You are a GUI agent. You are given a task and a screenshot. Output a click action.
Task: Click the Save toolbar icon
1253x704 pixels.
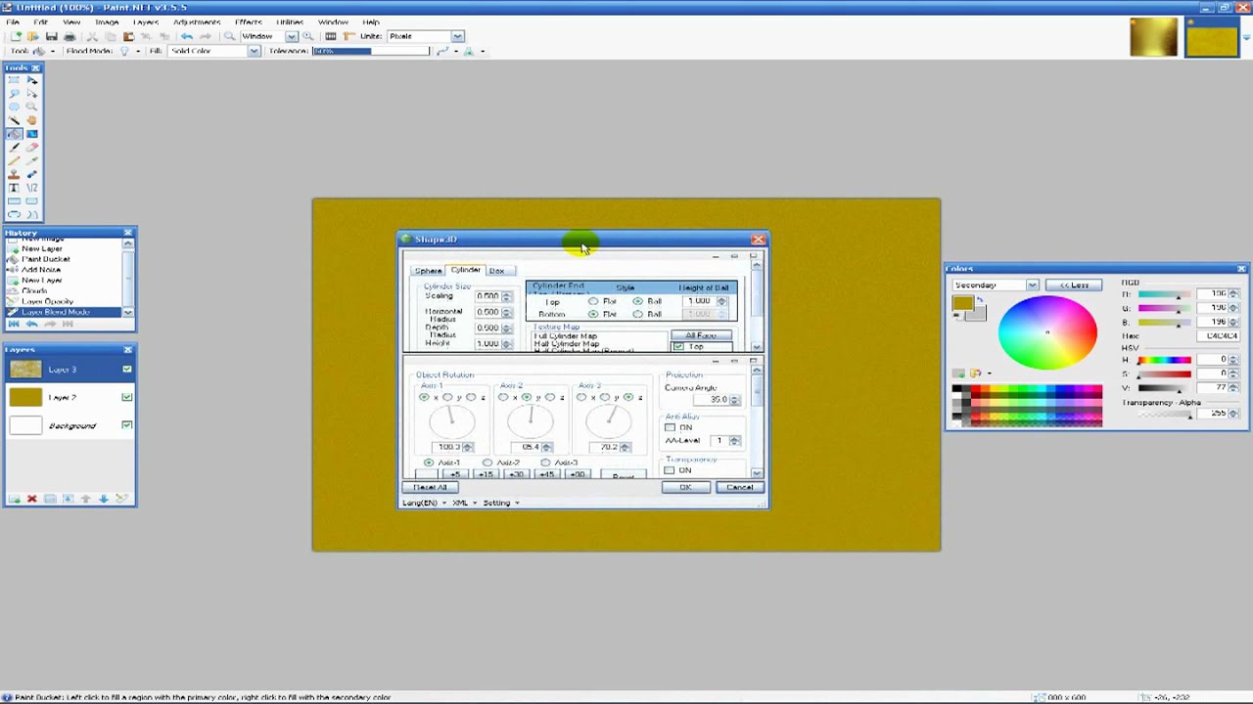[52, 36]
